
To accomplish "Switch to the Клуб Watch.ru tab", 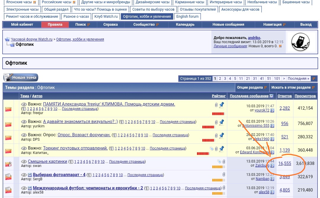I will click(x=106, y=17).
